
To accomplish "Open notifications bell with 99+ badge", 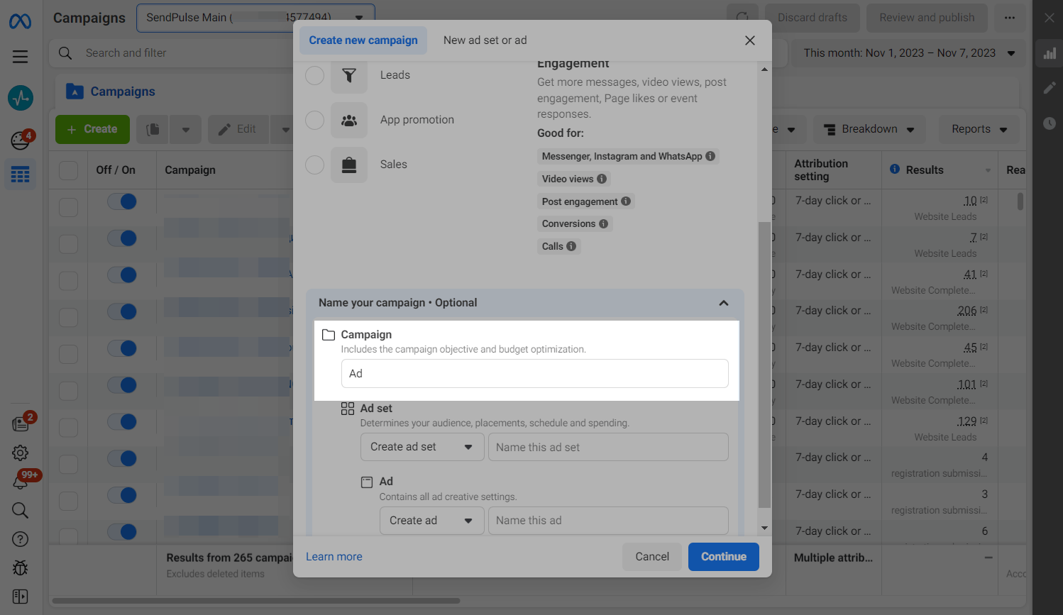I will (x=20, y=483).
